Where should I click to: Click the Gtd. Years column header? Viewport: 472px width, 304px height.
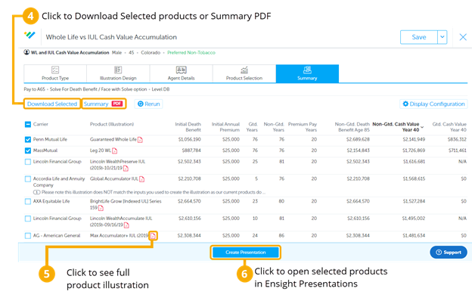(x=252, y=127)
